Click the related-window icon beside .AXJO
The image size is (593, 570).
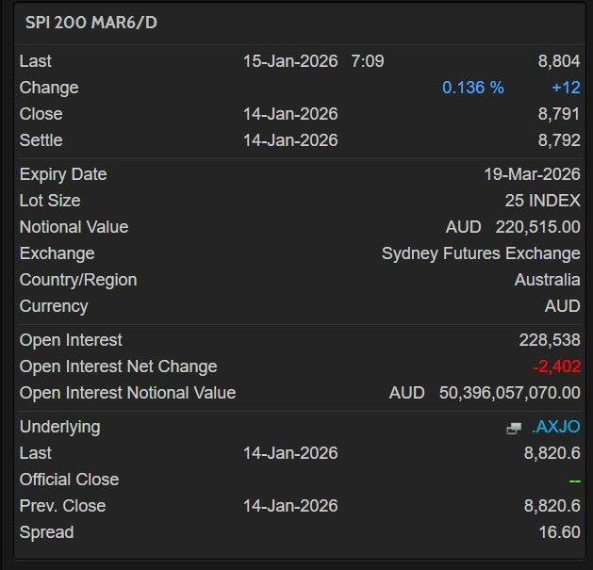[514, 428]
